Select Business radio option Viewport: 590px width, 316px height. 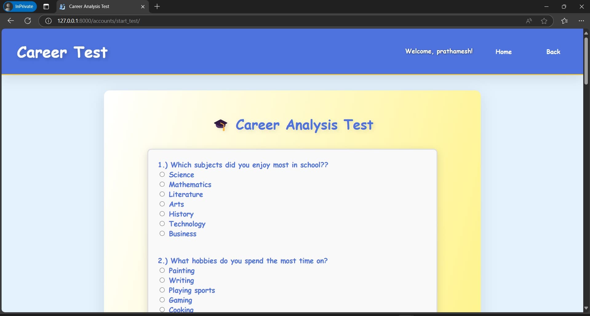click(x=162, y=234)
